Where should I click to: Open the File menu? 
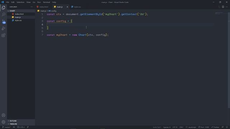click(x=8, y=2)
